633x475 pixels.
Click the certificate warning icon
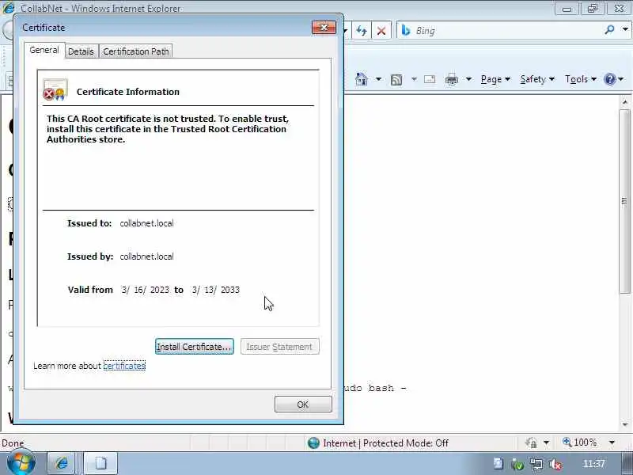[x=55, y=89]
